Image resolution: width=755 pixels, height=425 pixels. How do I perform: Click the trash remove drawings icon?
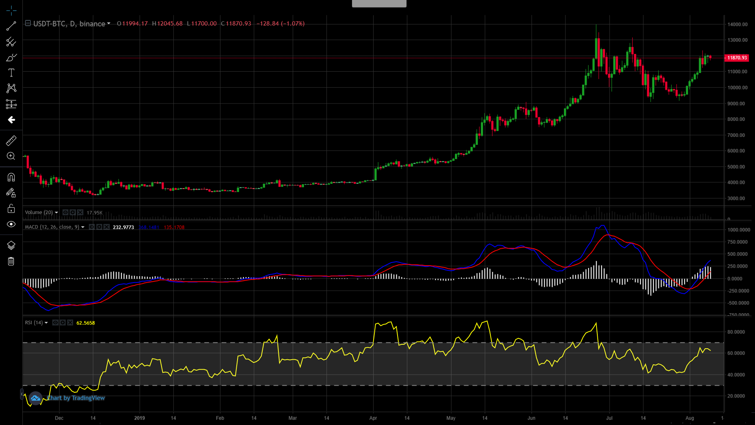(x=11, y=261)
